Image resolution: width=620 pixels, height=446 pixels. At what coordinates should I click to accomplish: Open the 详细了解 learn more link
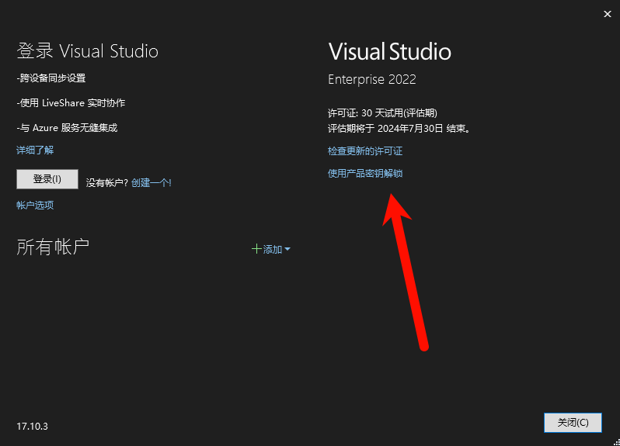tap(35, 150)
